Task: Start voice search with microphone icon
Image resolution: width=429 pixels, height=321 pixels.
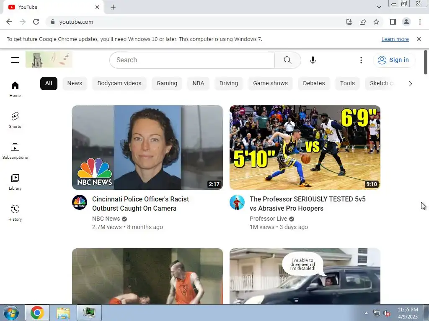Action: point(313,60)
